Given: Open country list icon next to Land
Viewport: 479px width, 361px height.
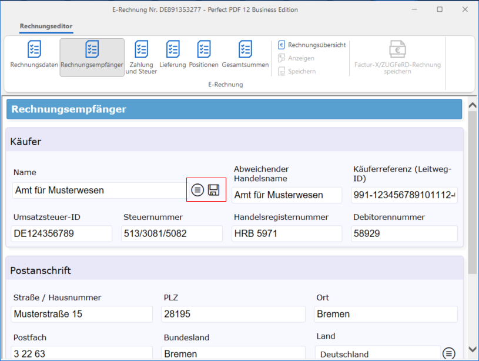Looking at the screenshot, I should (449, 353).
